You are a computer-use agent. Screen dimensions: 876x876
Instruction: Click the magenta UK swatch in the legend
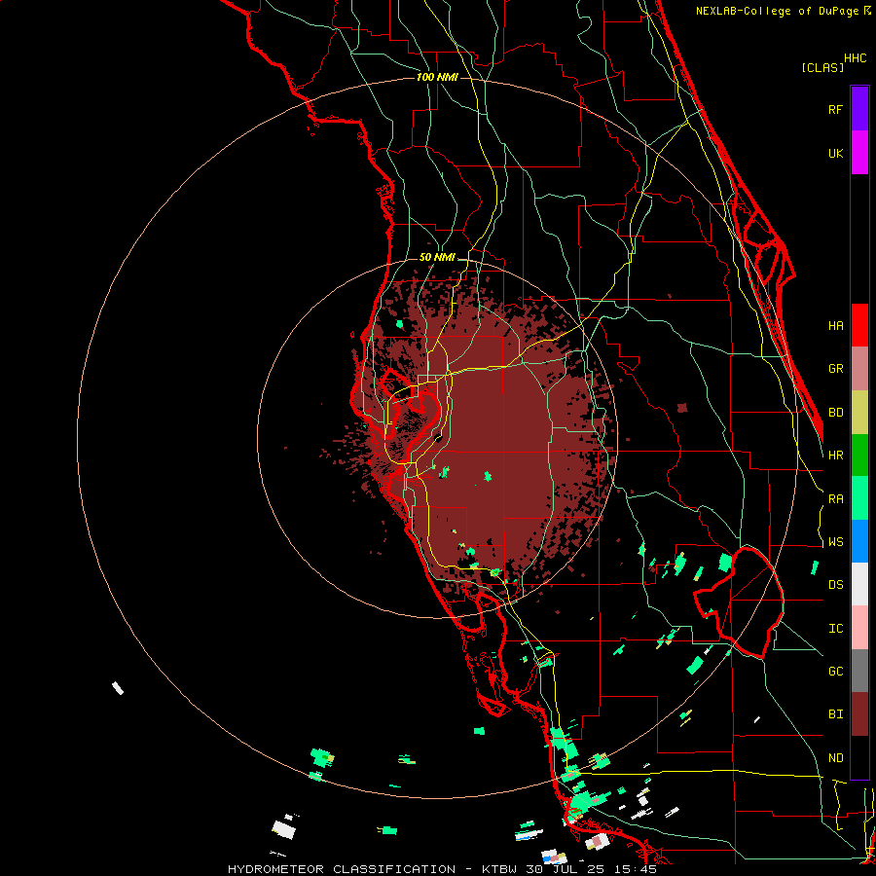click(x=859, y=153)
